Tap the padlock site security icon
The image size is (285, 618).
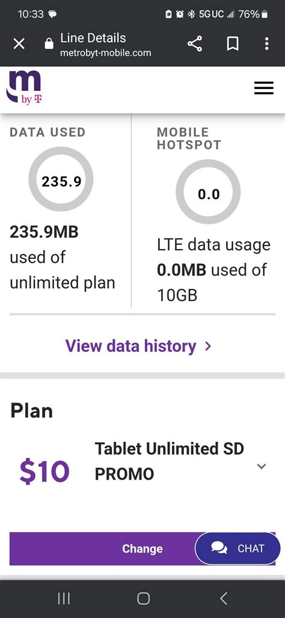(x=49, y=43)
